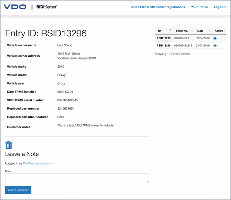Click VDO TPMS serial number value

(67, 100)
